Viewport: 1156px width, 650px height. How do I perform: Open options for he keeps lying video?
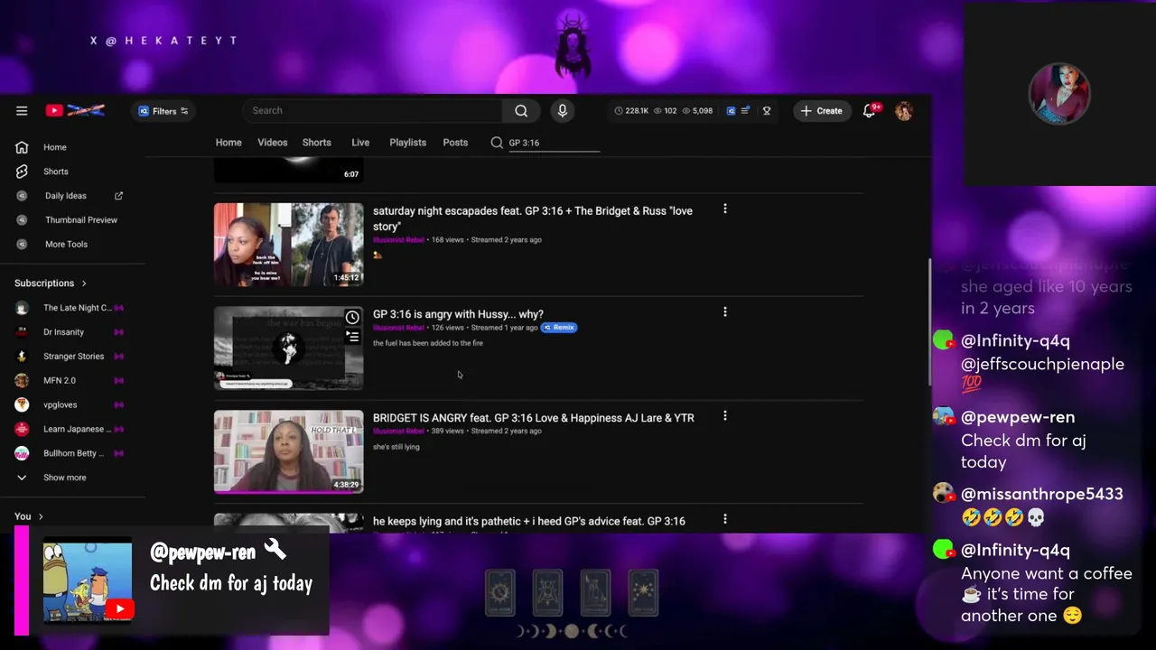(724, 519)
